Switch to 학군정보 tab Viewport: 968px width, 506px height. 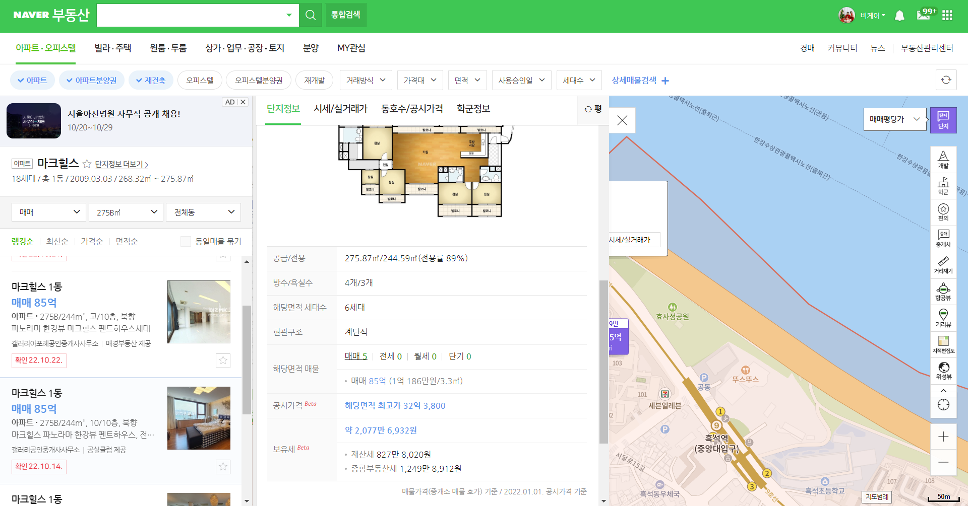coord(473,109)
